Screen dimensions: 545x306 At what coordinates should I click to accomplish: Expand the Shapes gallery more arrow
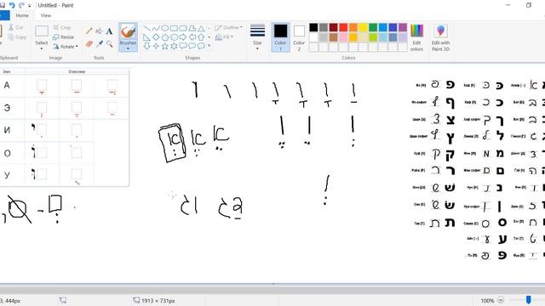click(x=209, y=46)
